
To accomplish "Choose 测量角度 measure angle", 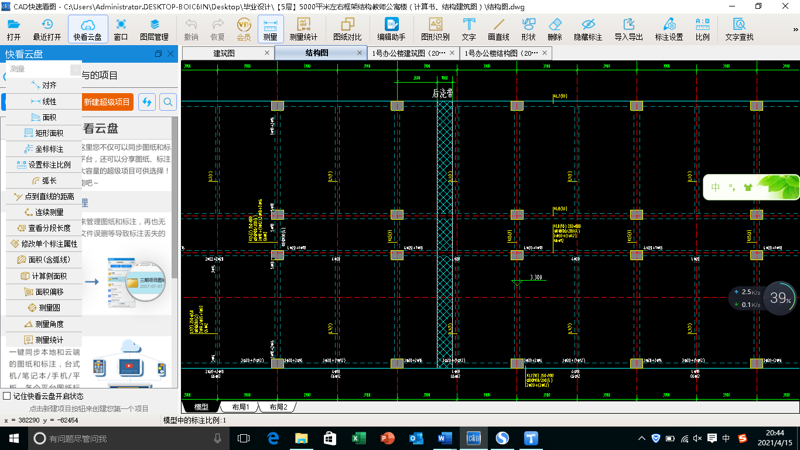I will pos(44,324).
